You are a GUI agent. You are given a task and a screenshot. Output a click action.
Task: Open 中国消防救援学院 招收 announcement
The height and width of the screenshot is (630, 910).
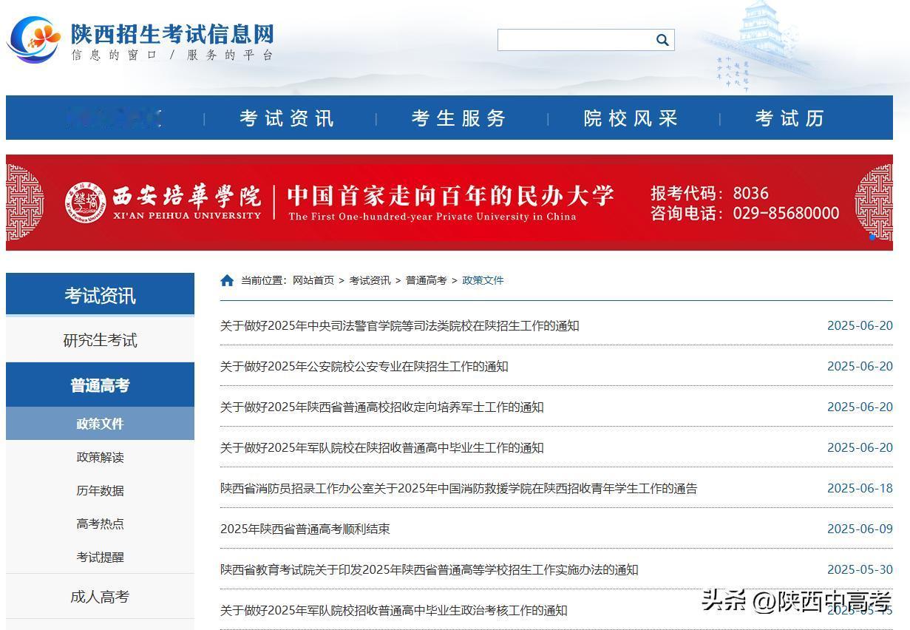click(x=458, y=488)
